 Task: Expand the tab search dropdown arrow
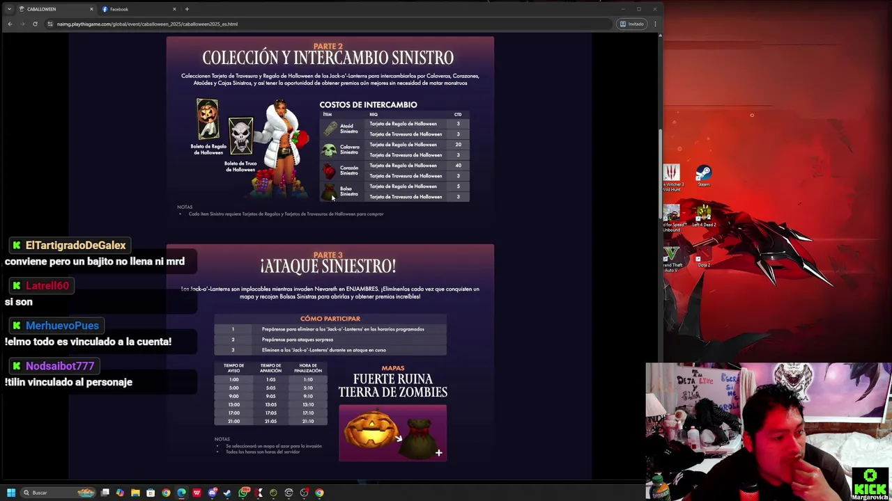pyautogui.click(x=8, y=9)
